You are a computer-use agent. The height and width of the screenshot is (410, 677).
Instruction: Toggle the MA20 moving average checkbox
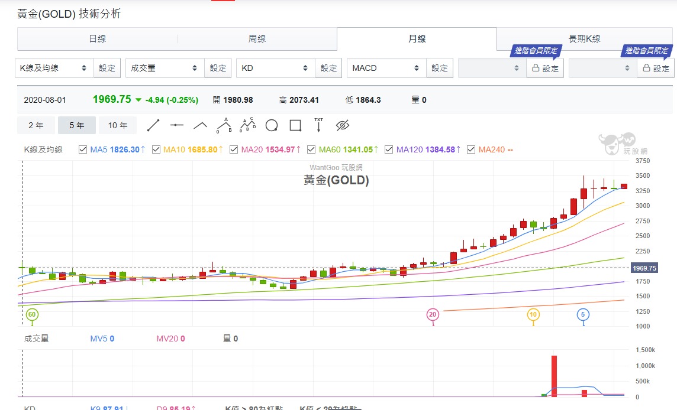pos(234,149)
